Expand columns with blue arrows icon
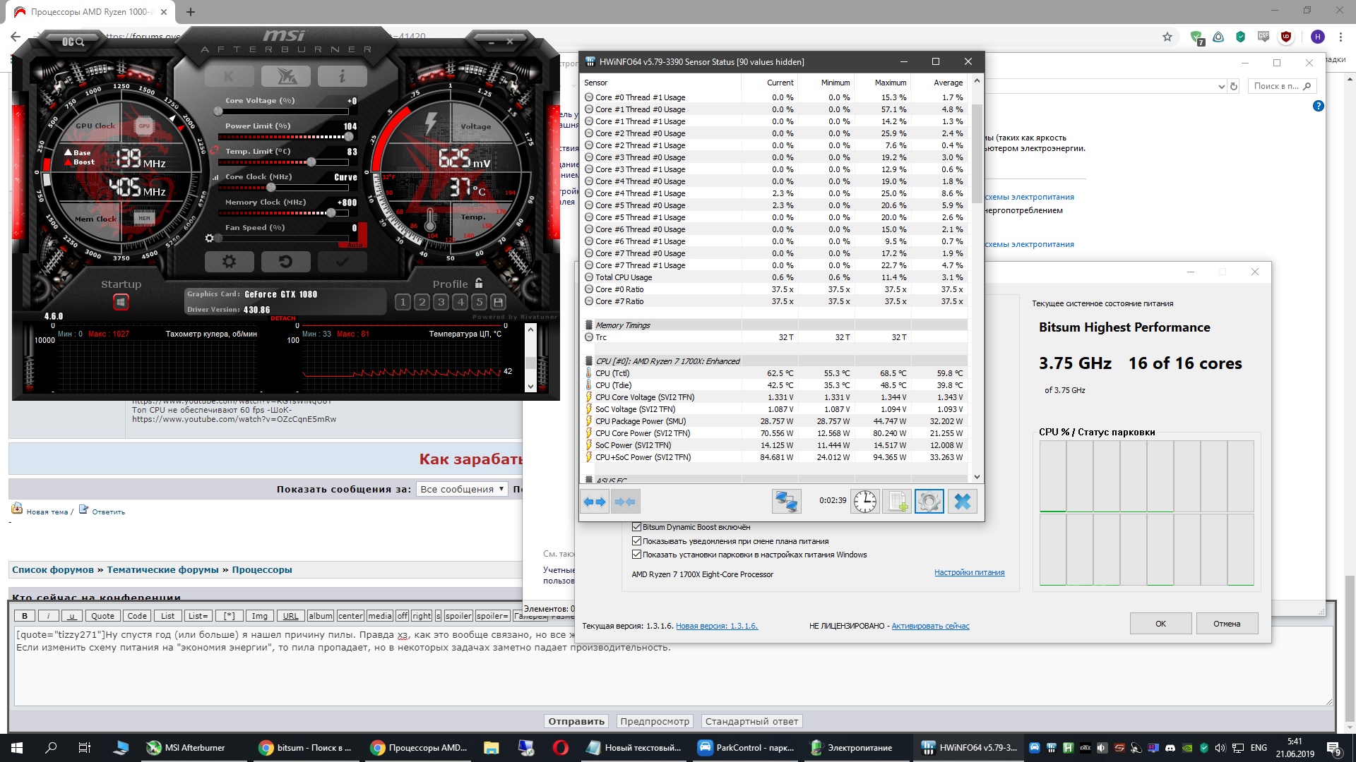 tap(594, 502)
